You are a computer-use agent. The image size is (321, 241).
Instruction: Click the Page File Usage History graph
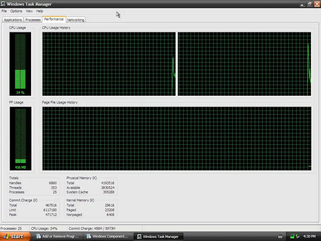177,138
